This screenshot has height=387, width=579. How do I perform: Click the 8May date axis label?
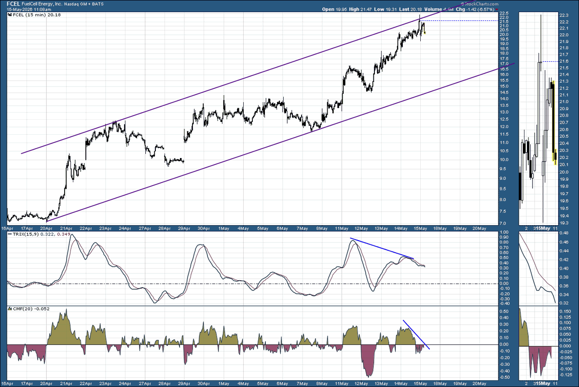[x=322, y=228]
